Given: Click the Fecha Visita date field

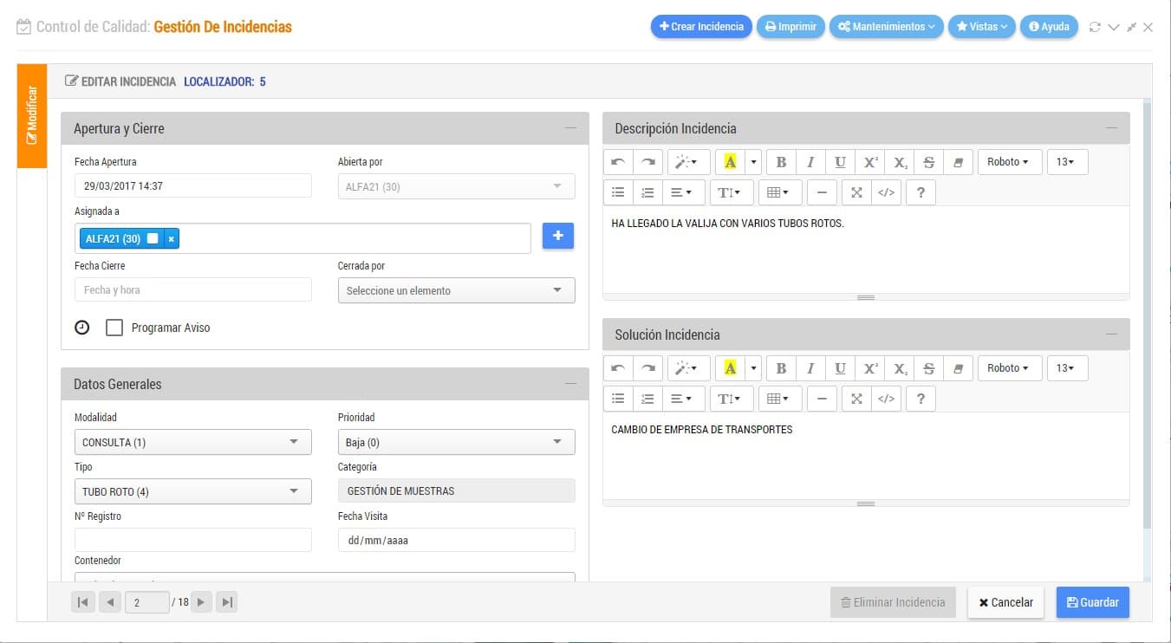Looking at the screenshot, I should [456, 540].
